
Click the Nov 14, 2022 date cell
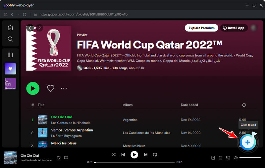[191, 133]
